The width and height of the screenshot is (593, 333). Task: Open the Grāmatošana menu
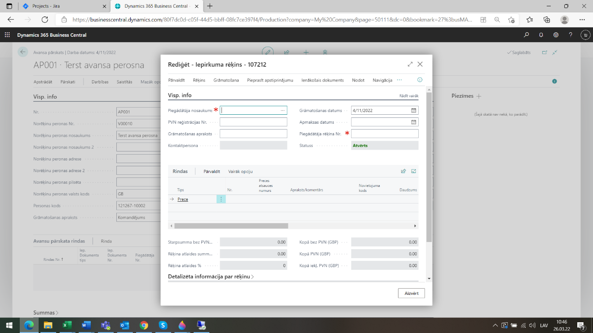226,80
